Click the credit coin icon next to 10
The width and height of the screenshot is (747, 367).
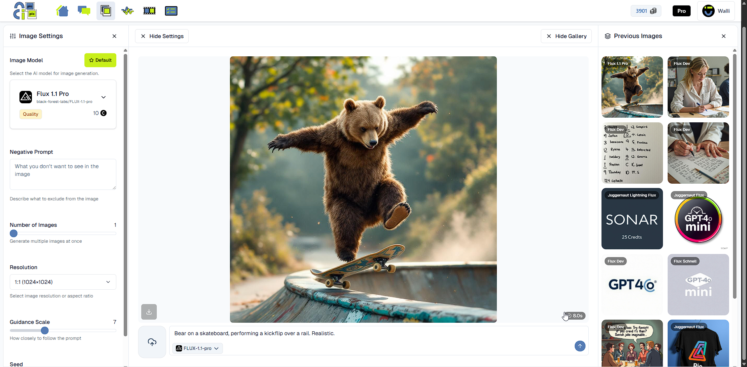103,113
